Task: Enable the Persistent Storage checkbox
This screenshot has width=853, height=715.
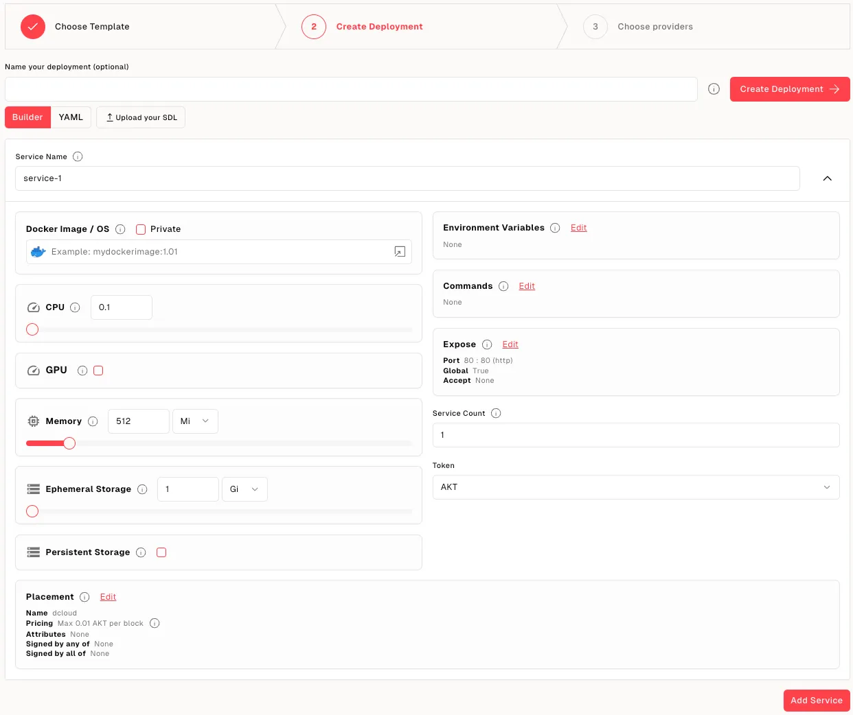Action: (x=161, y=552)
